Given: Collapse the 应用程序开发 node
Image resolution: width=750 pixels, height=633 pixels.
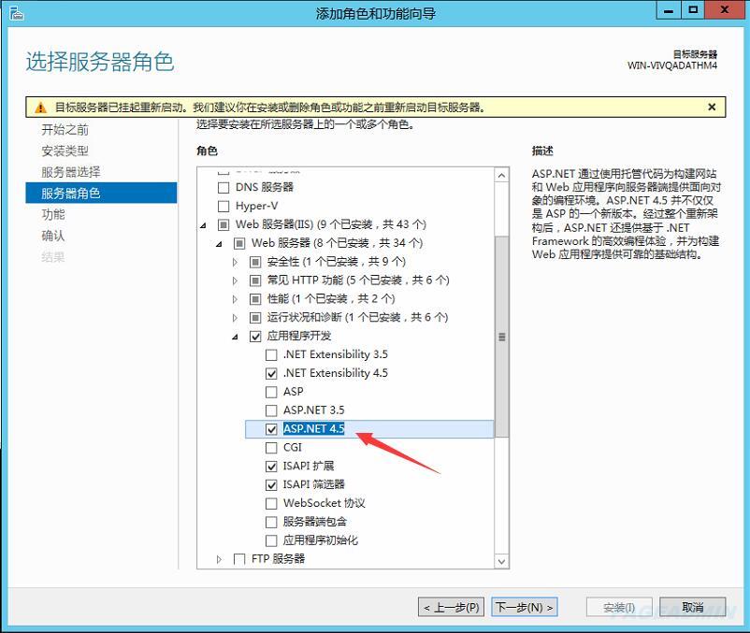Looking at the screenshot, I should point(235,337).
